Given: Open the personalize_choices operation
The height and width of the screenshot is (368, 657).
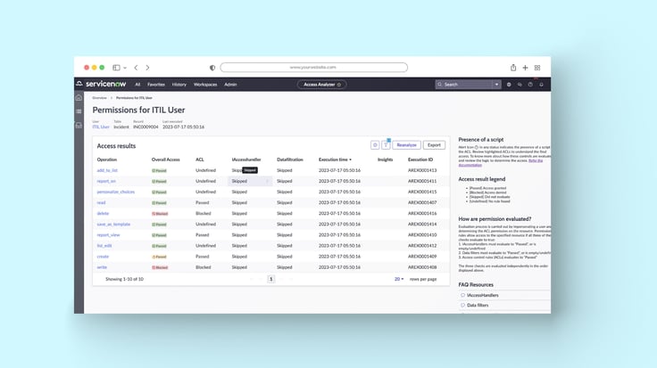Looking at the screenshot, I should 116,192.
